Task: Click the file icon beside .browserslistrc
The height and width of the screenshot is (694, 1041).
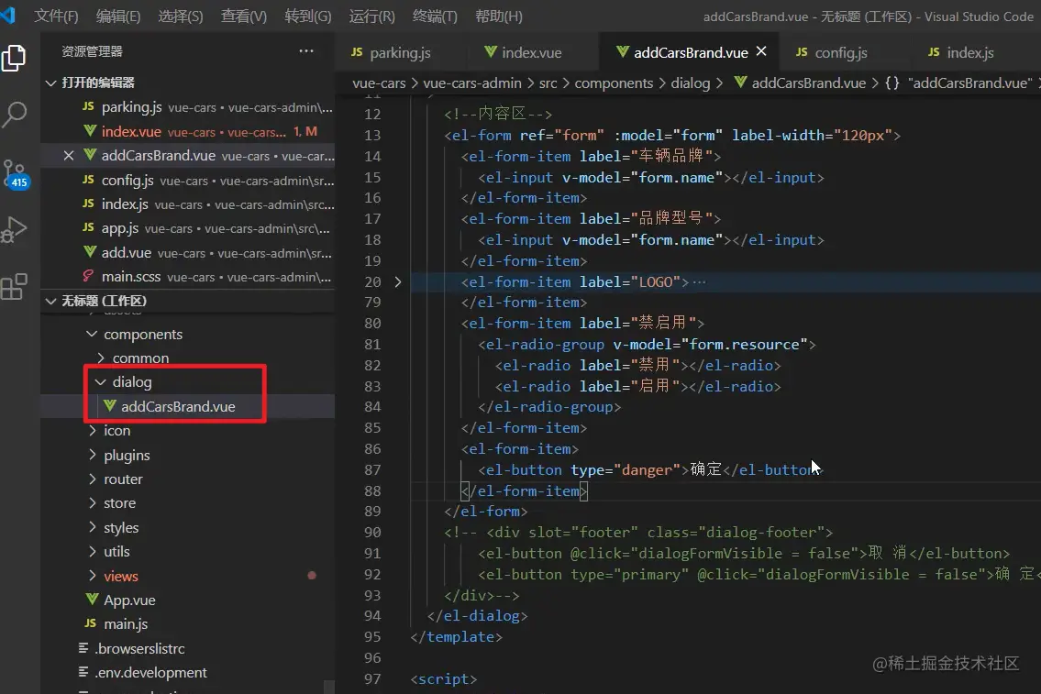Action: 83,647
